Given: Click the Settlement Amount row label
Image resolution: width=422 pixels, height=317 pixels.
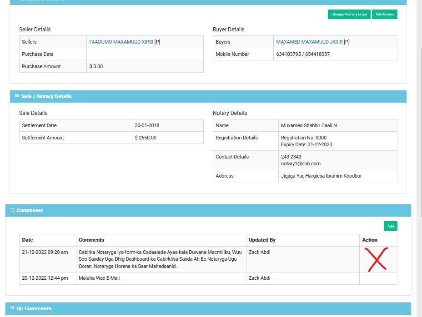Looking at the screenshot, I should coord(43,138).
